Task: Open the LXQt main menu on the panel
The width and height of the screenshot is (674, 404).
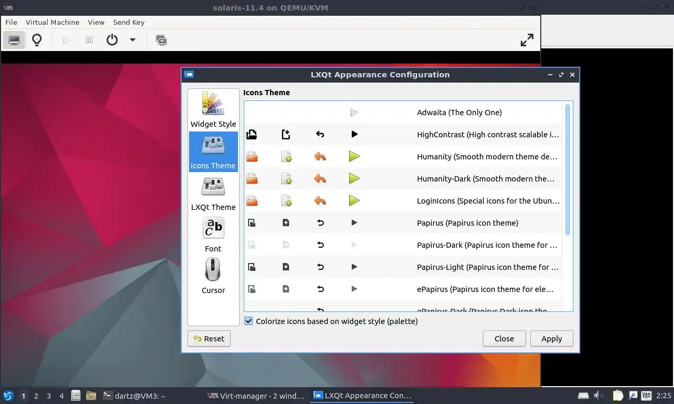Action: coord(8,396)
